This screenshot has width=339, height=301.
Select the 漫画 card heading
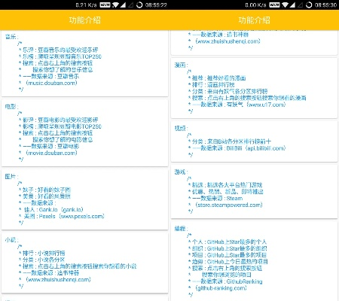tap(181, 65)
